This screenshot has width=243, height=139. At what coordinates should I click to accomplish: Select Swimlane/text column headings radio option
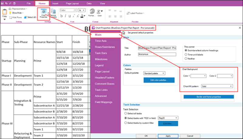(x=186, y=50)
